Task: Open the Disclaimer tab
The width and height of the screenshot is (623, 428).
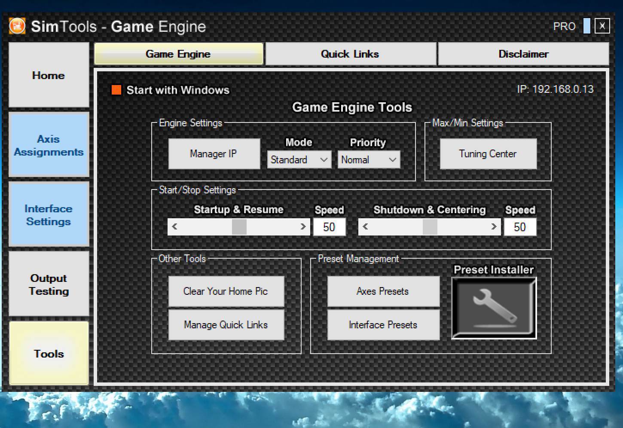Action: click(x=523, y=54)
